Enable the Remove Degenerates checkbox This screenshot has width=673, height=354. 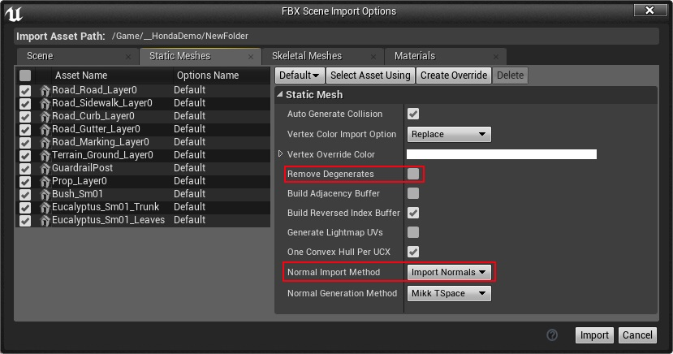(413, 174)
